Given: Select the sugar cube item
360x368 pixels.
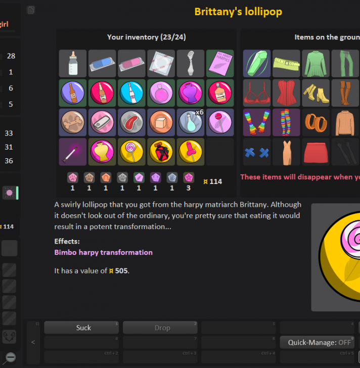Looking at the screenshot, I should click(x=161, y=122).
